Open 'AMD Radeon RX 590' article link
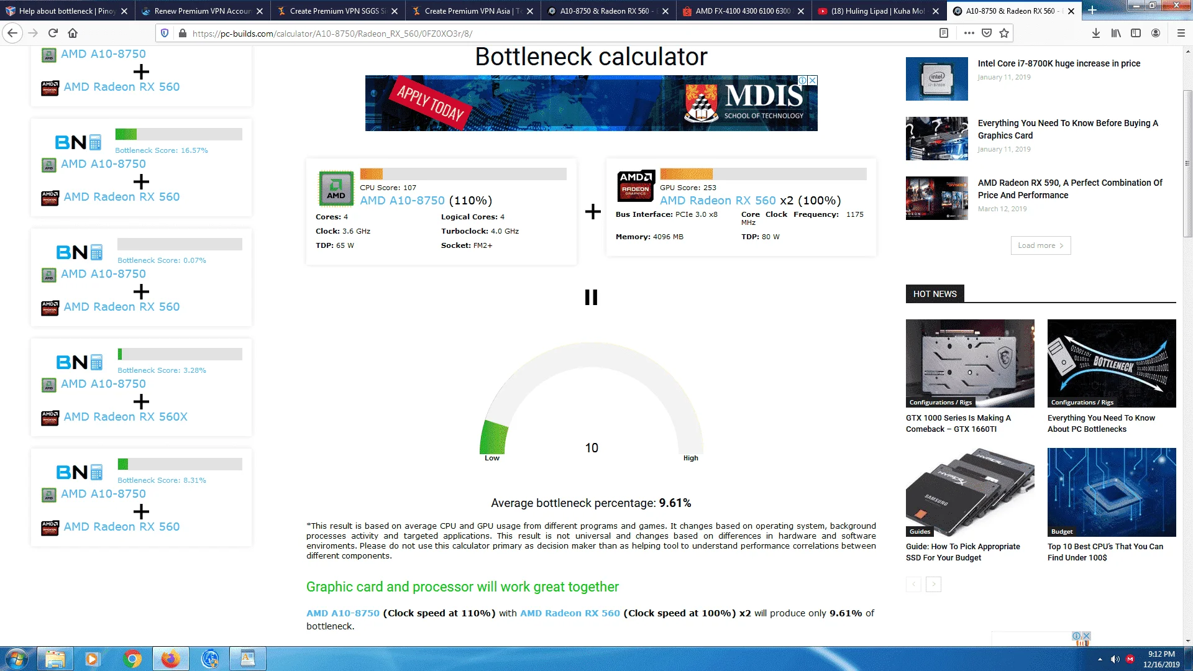Image resolution: width=1193 pixels, height=671 pixels. (x=1070, y=189)
